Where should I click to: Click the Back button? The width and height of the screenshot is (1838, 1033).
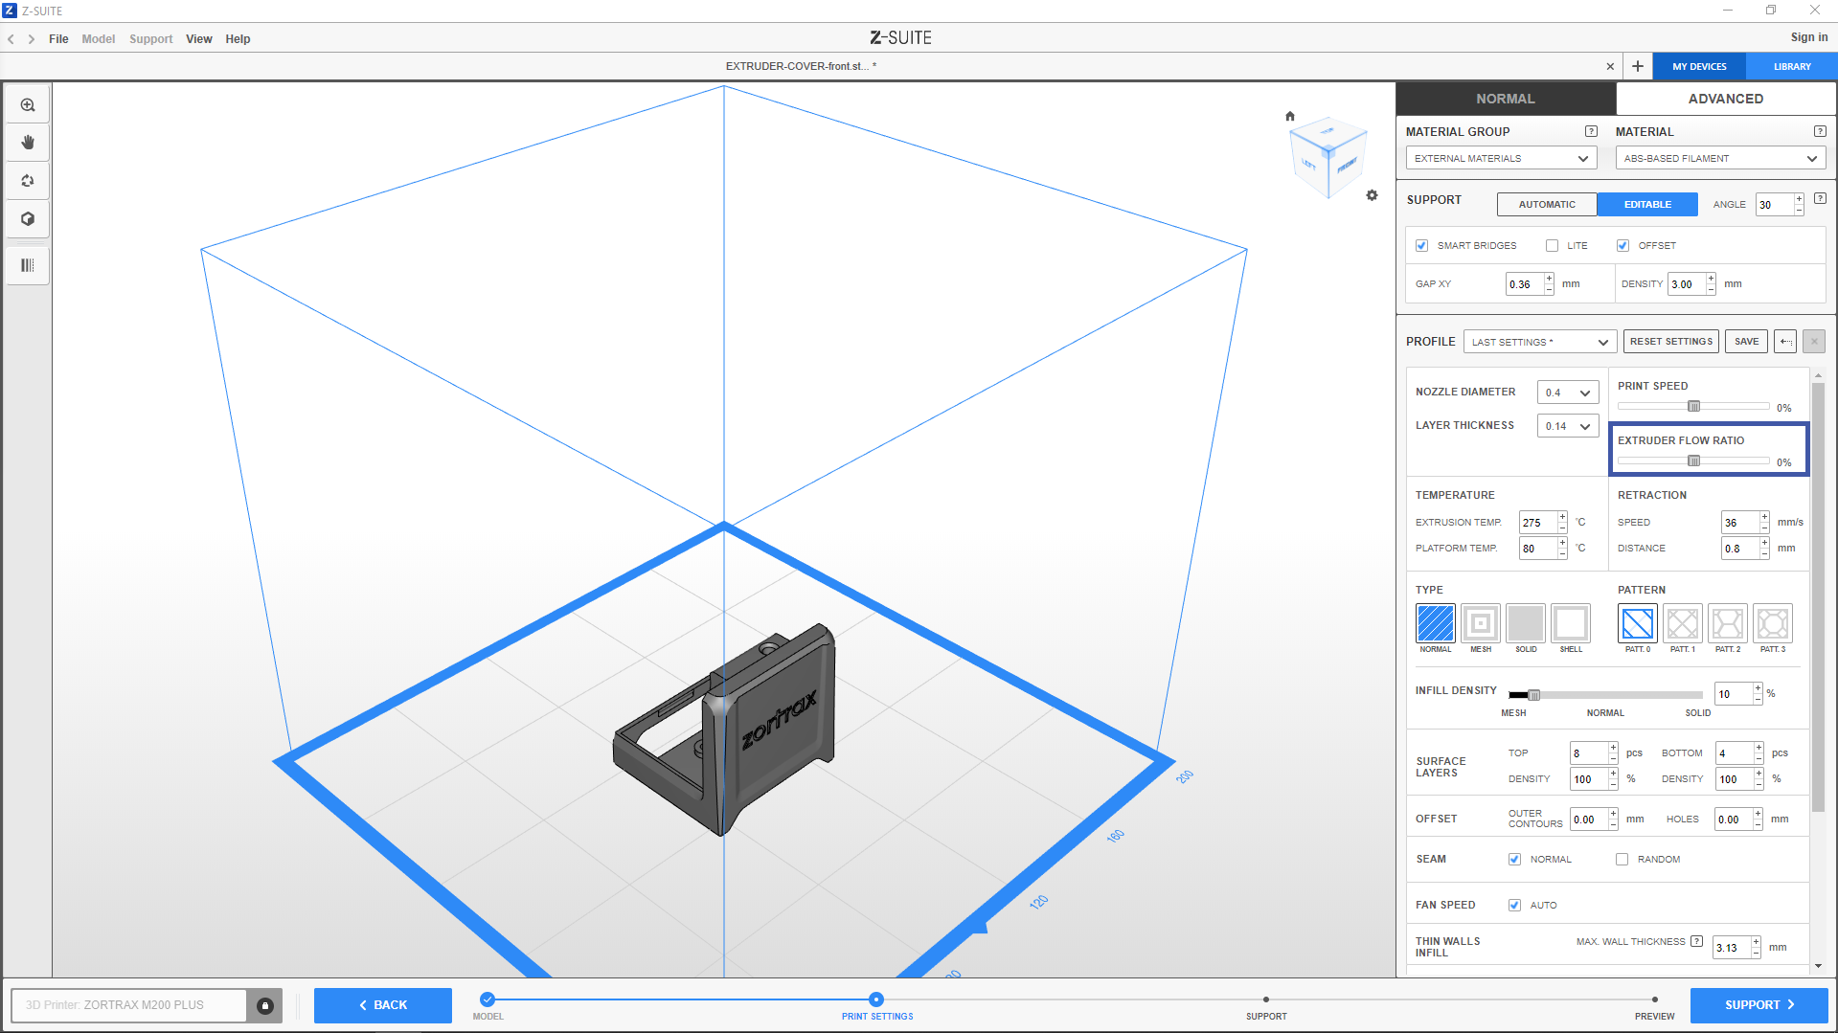(x=382, y=1005)
